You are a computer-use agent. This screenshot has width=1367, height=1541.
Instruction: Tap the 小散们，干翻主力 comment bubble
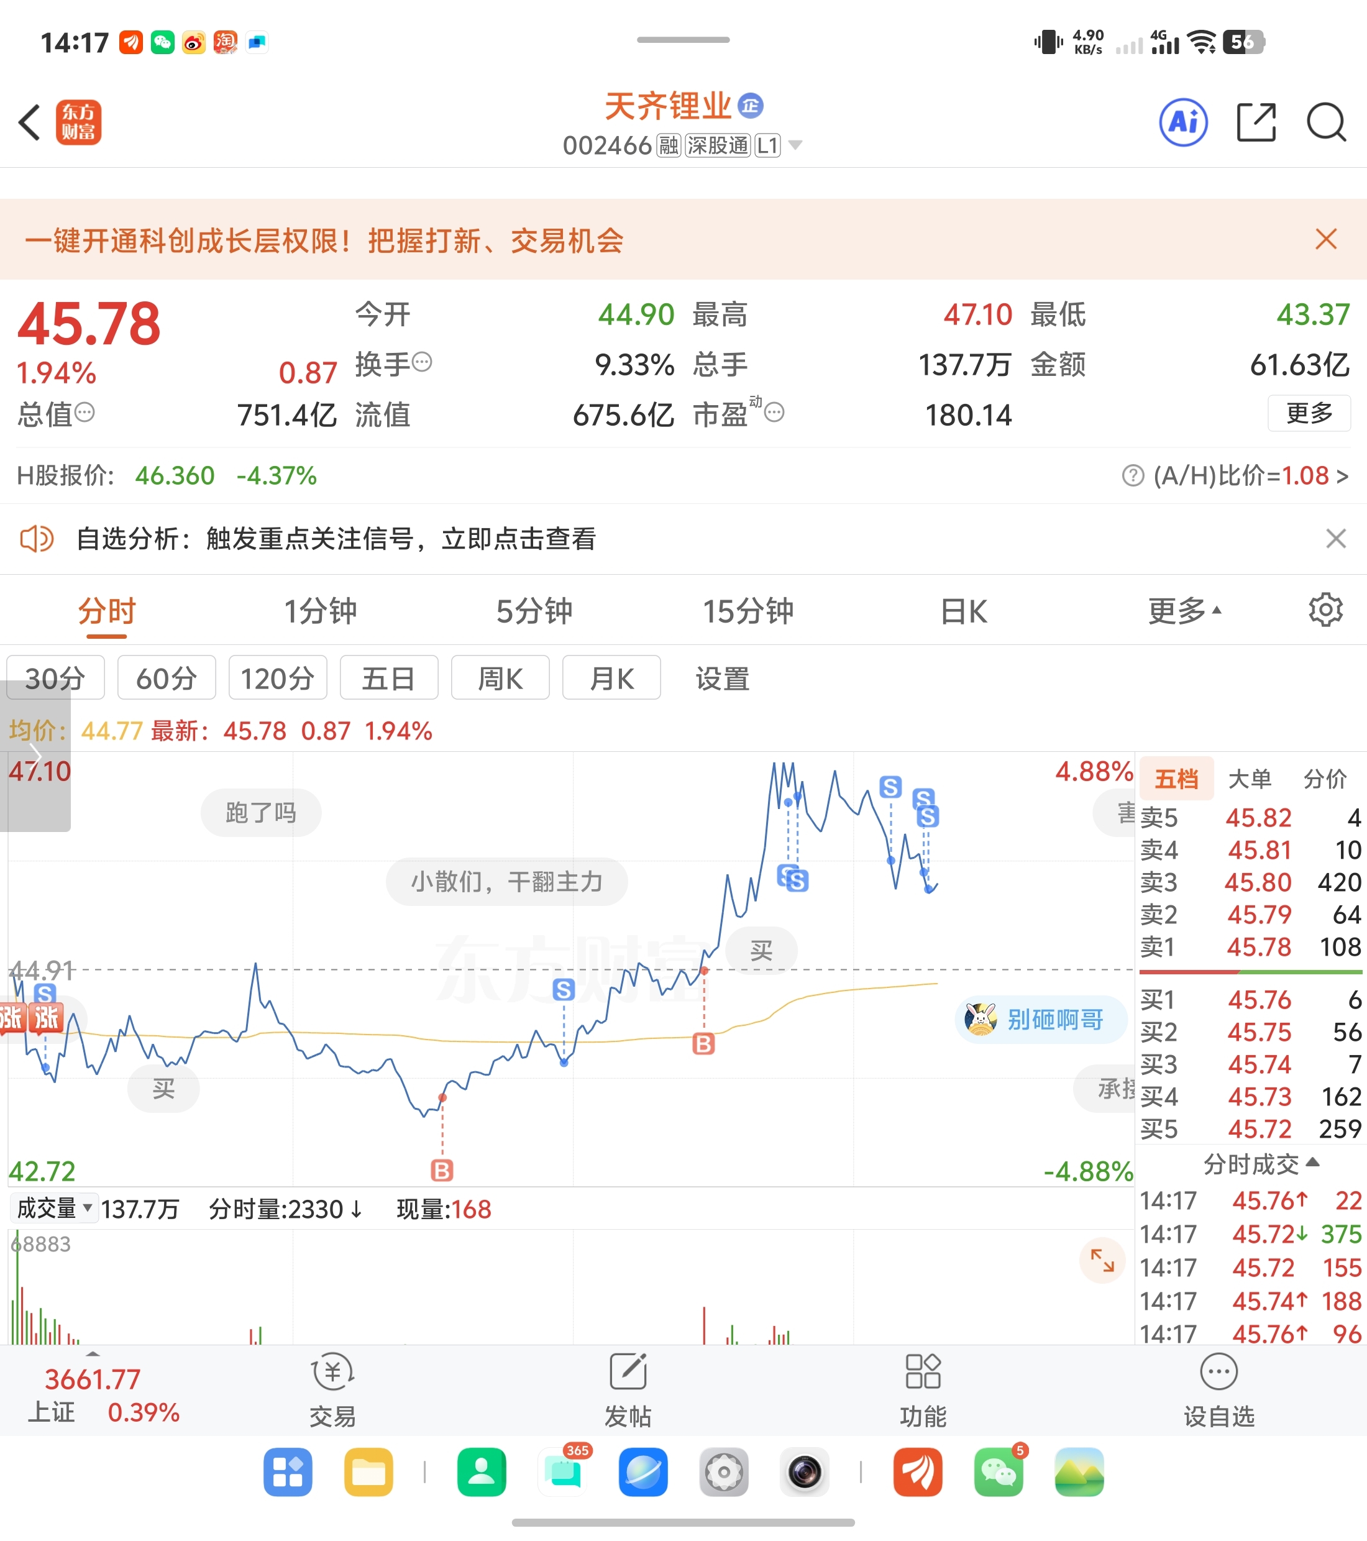click(x=506, y=881)
